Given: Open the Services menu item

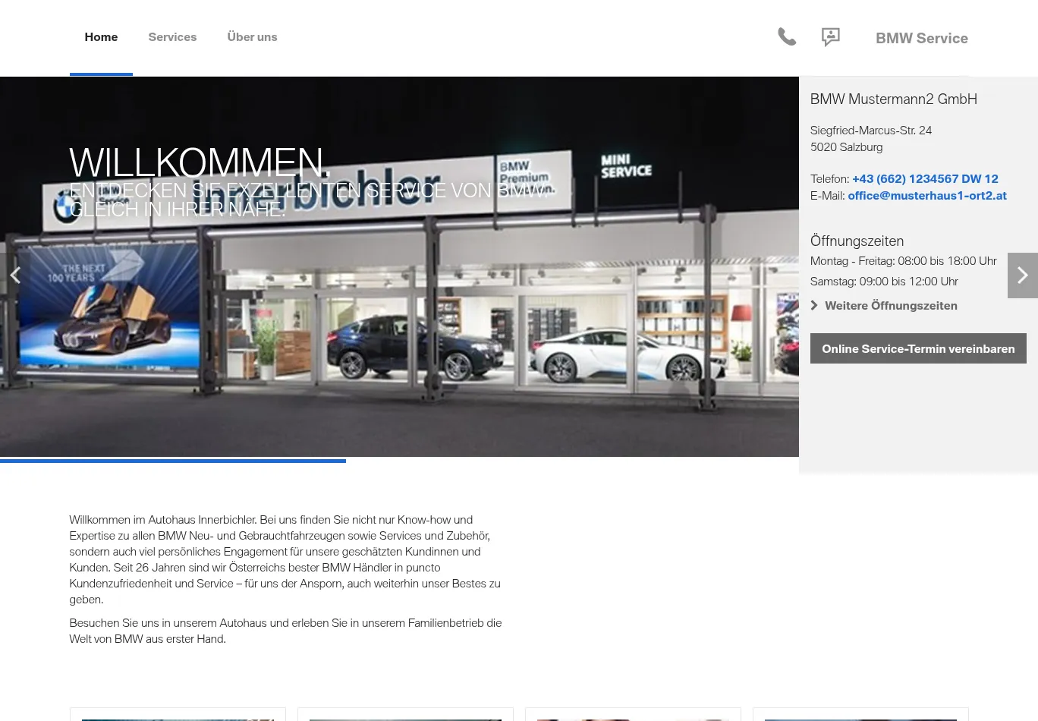Looking at the screenshot, I should [x=172, y=37].
